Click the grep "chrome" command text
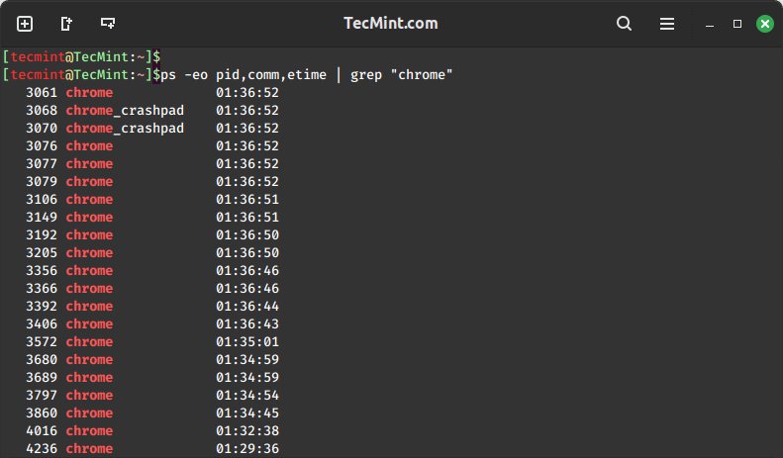Screen dimensions: 783x458 coord(402,75)
